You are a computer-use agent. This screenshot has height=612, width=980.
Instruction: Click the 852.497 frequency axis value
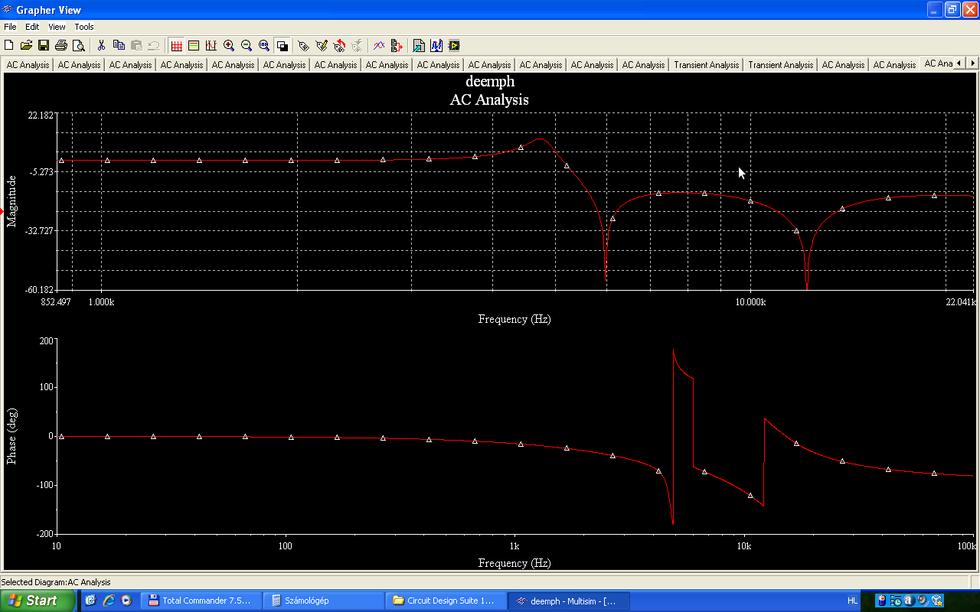56,302
